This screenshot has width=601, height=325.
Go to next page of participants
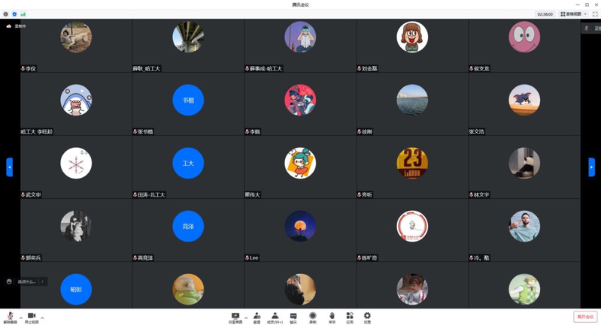[x=592, y=167]
